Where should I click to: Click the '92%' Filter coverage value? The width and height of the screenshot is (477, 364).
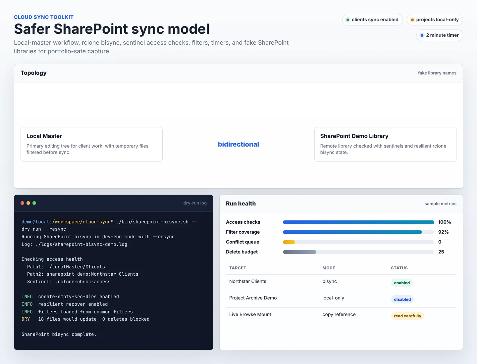(444, 232)
